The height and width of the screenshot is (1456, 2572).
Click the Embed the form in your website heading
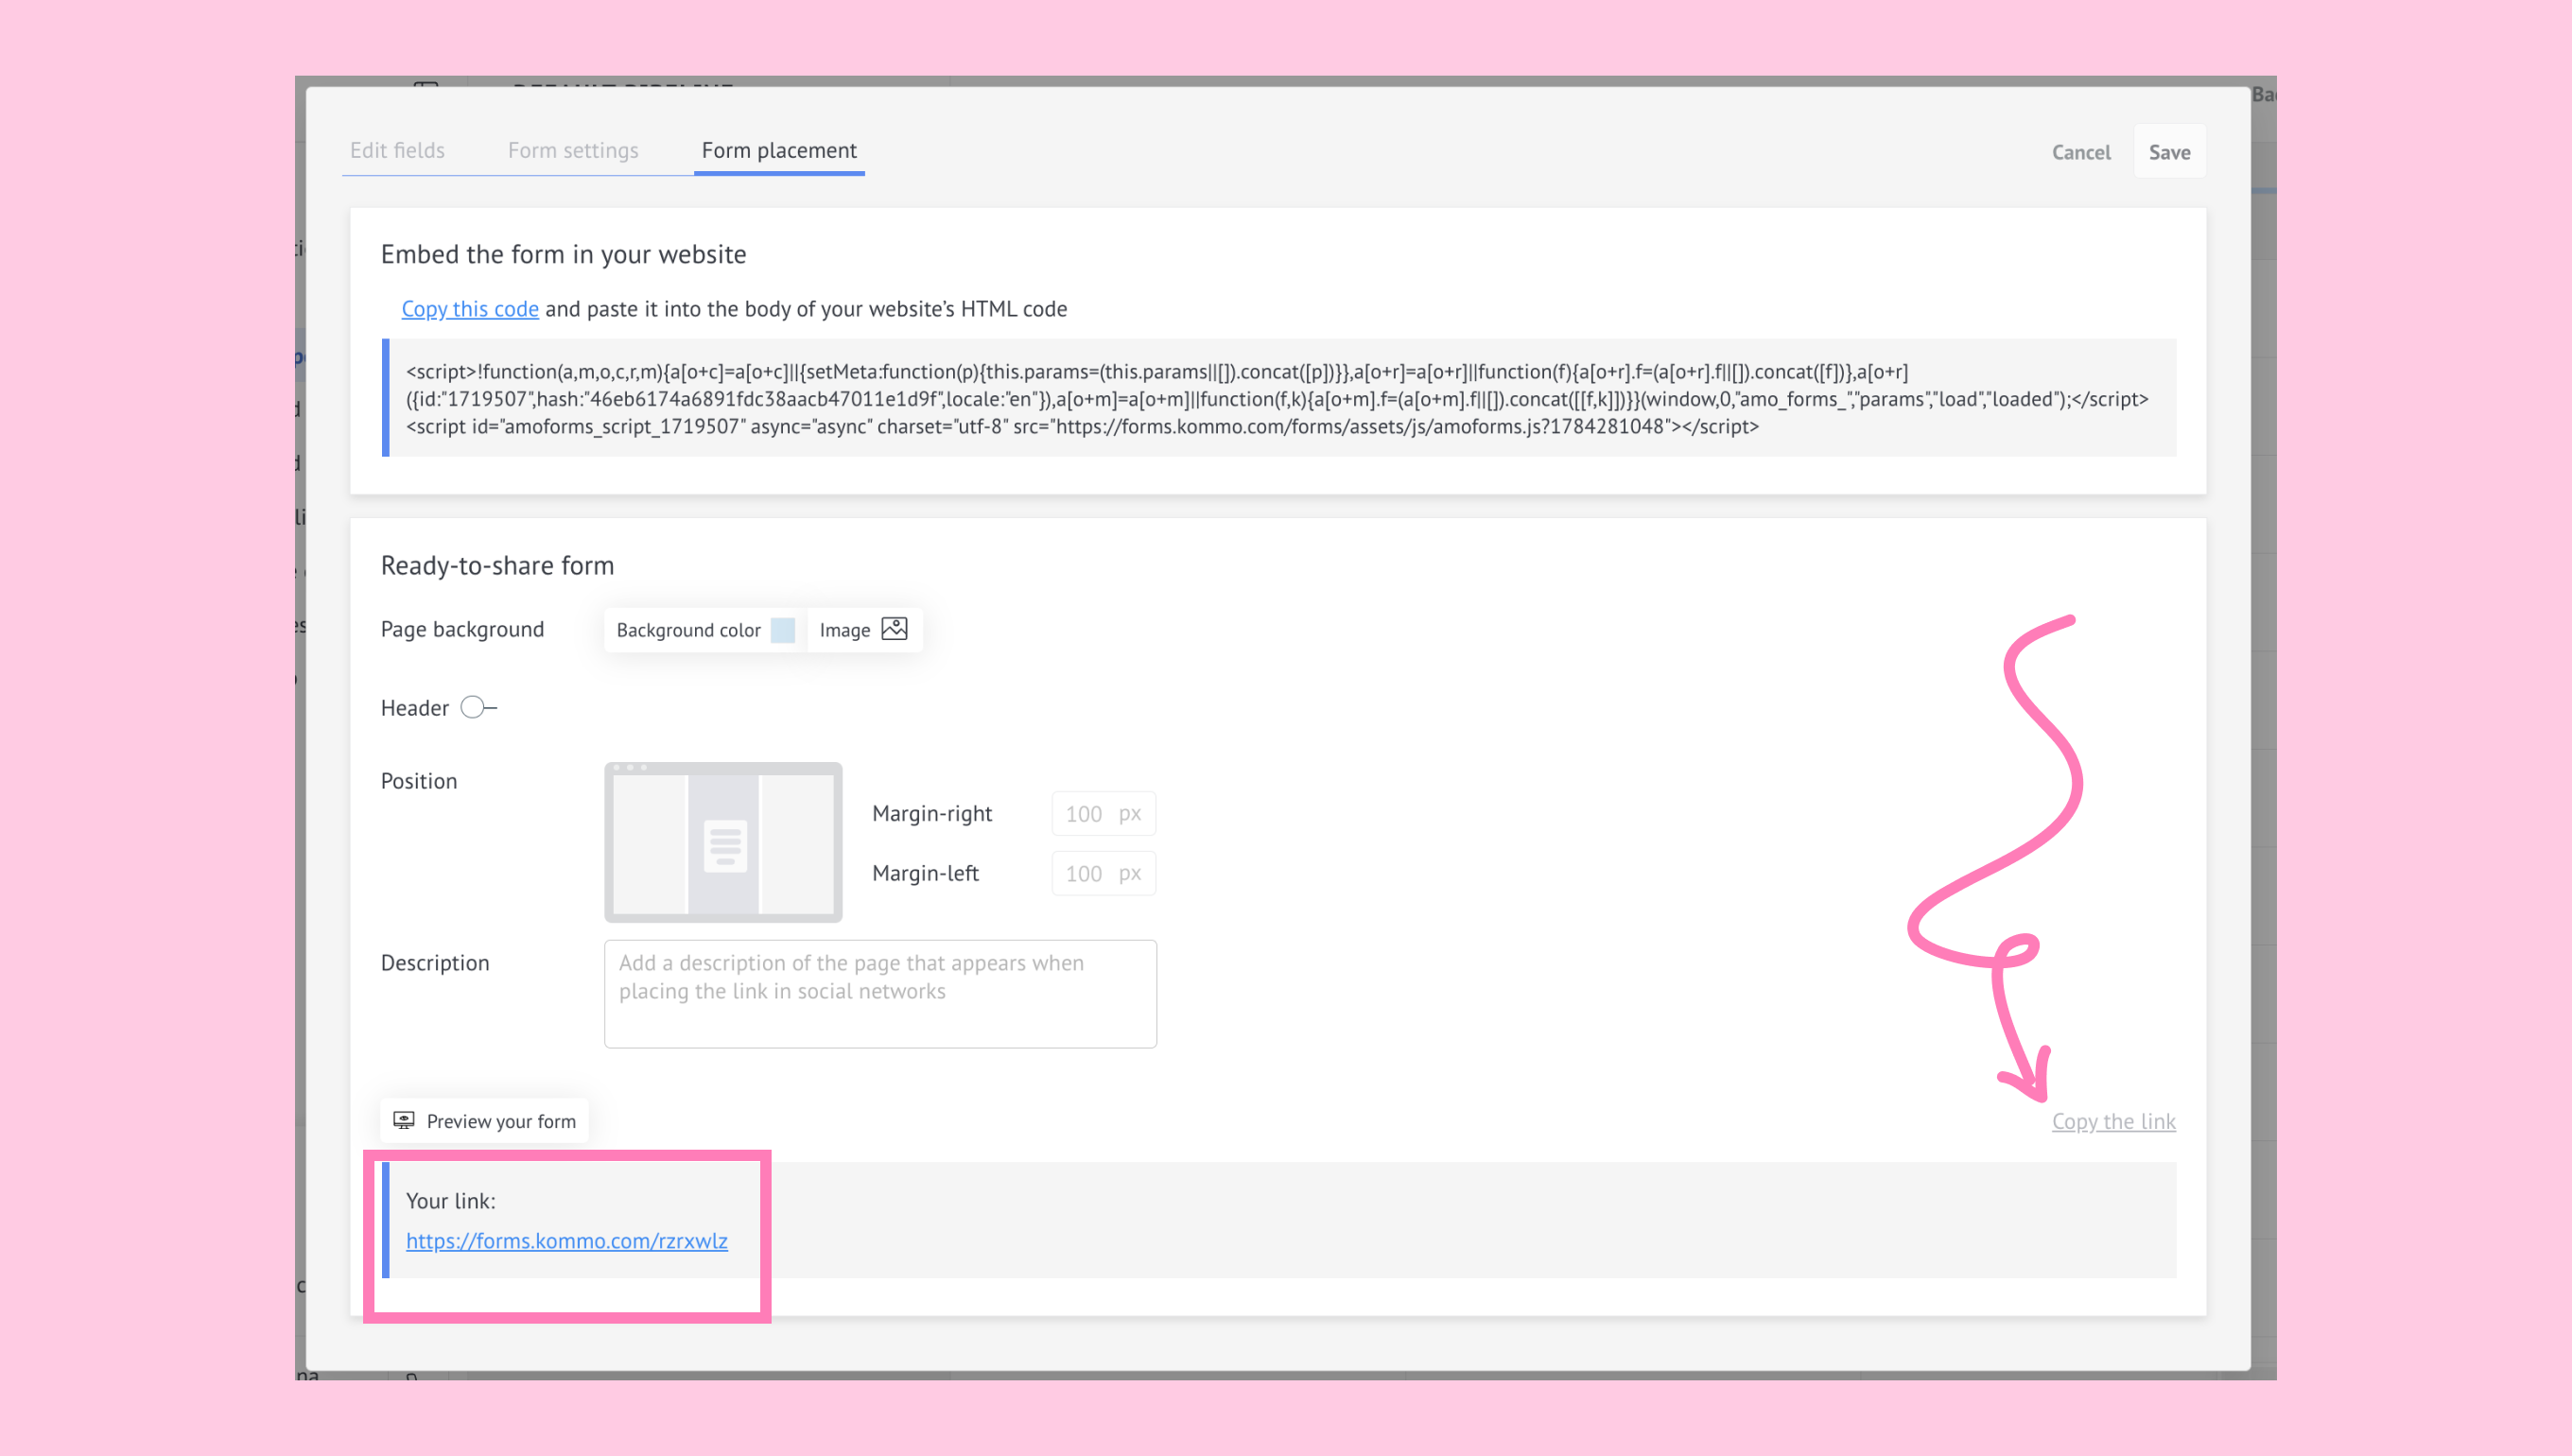pos(563,255)
